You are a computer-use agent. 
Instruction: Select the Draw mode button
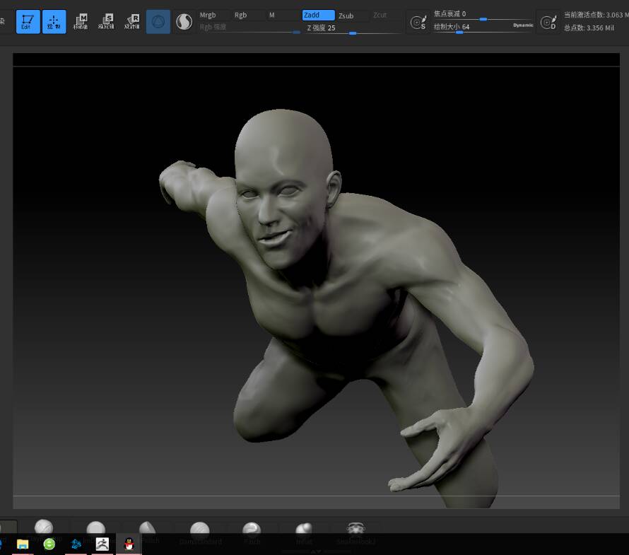(54, 21)
